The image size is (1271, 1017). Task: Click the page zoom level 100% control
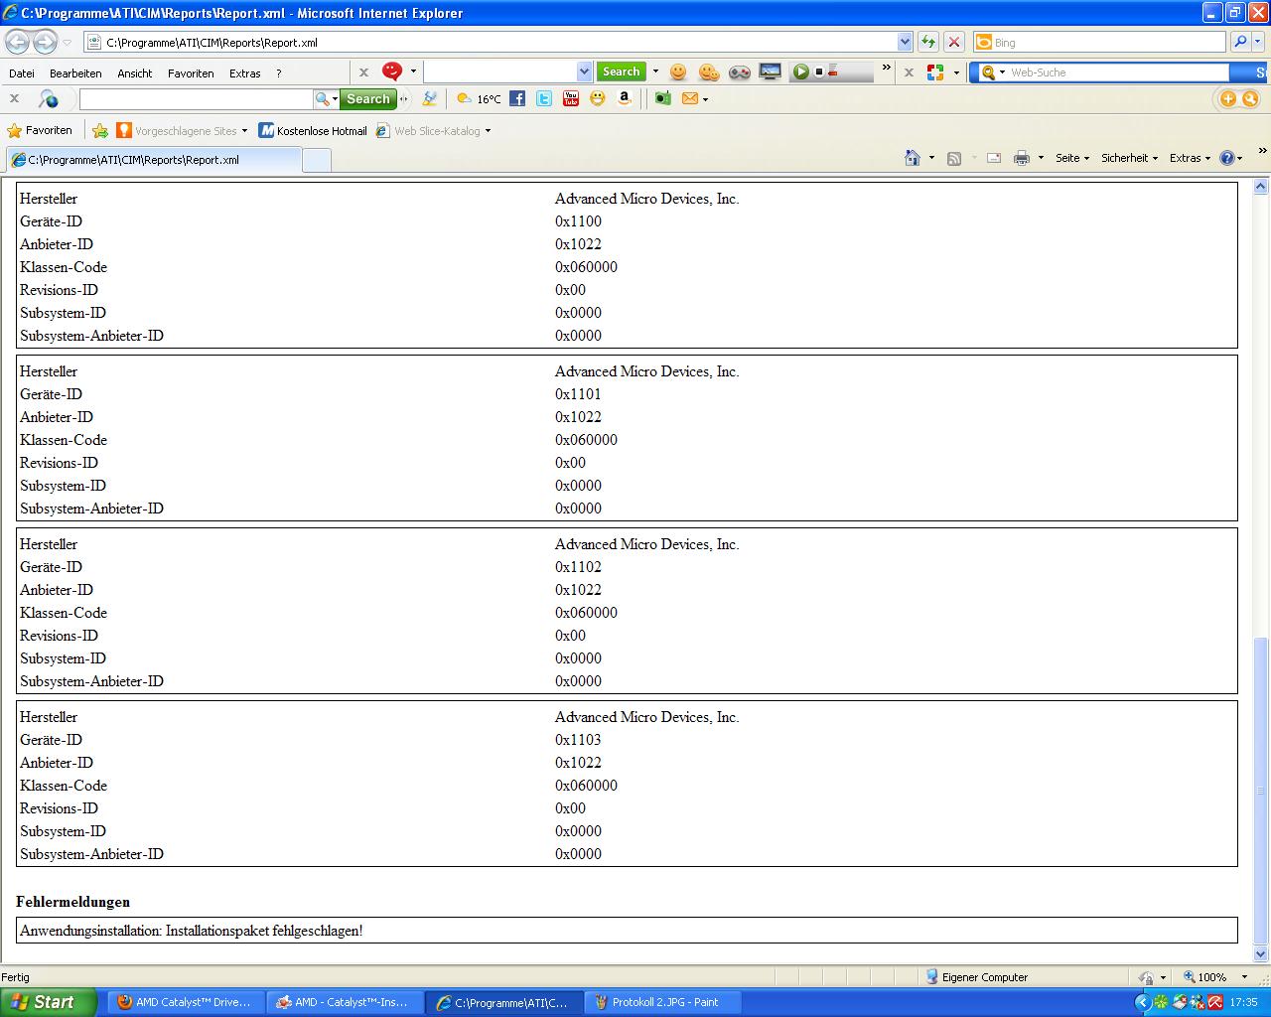pos(1213,977)
